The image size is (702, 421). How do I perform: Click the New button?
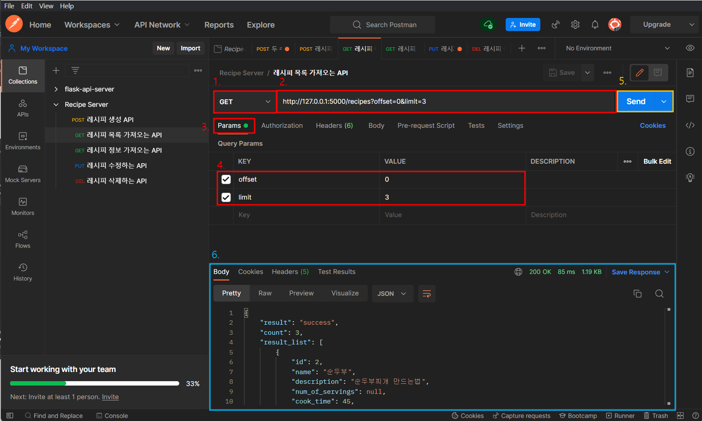[163, 48]
